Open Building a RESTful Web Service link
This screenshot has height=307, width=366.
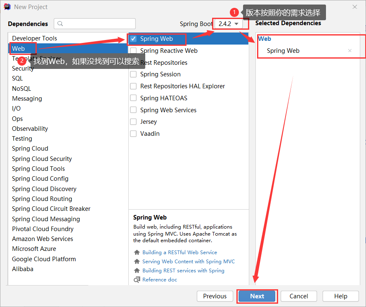click(x=180, y=253)
